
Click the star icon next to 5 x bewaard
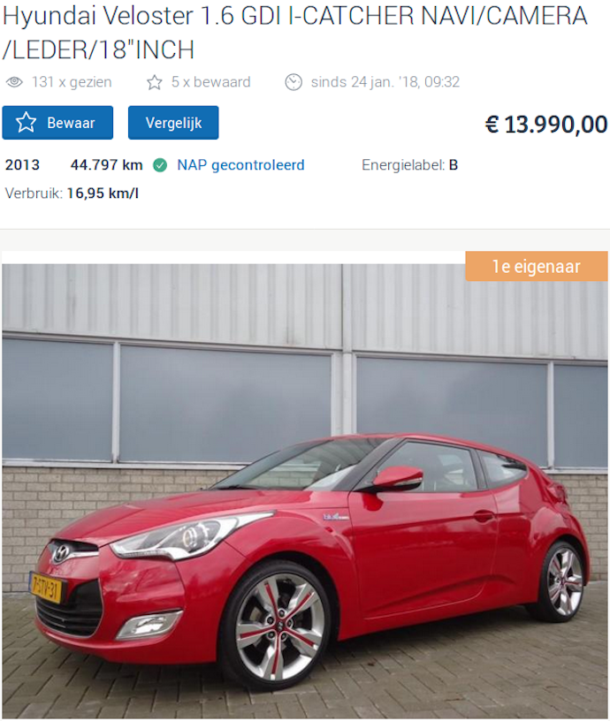(x=155, y=82)
